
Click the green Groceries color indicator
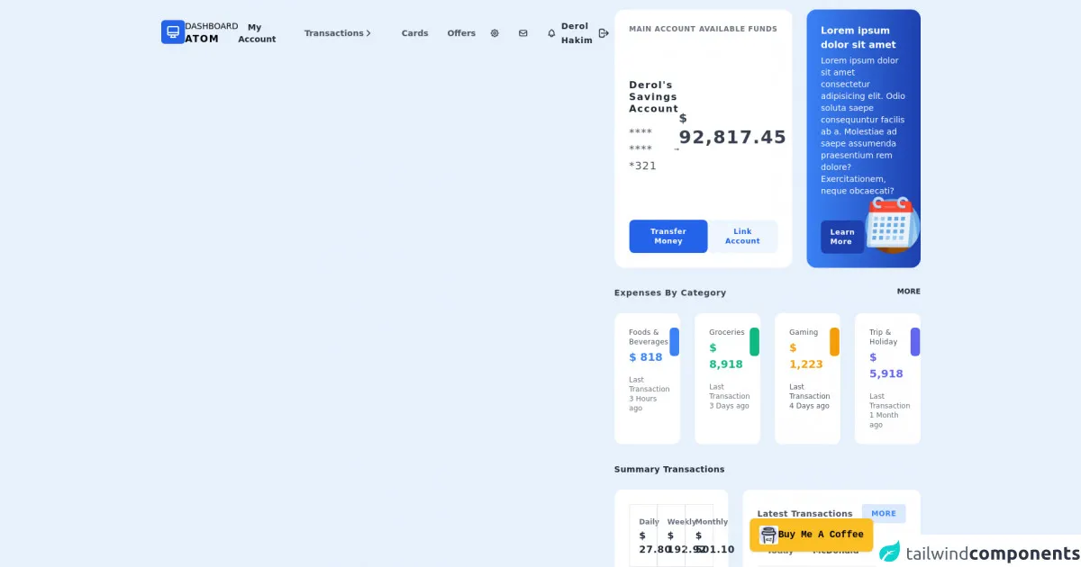point(754,342)
